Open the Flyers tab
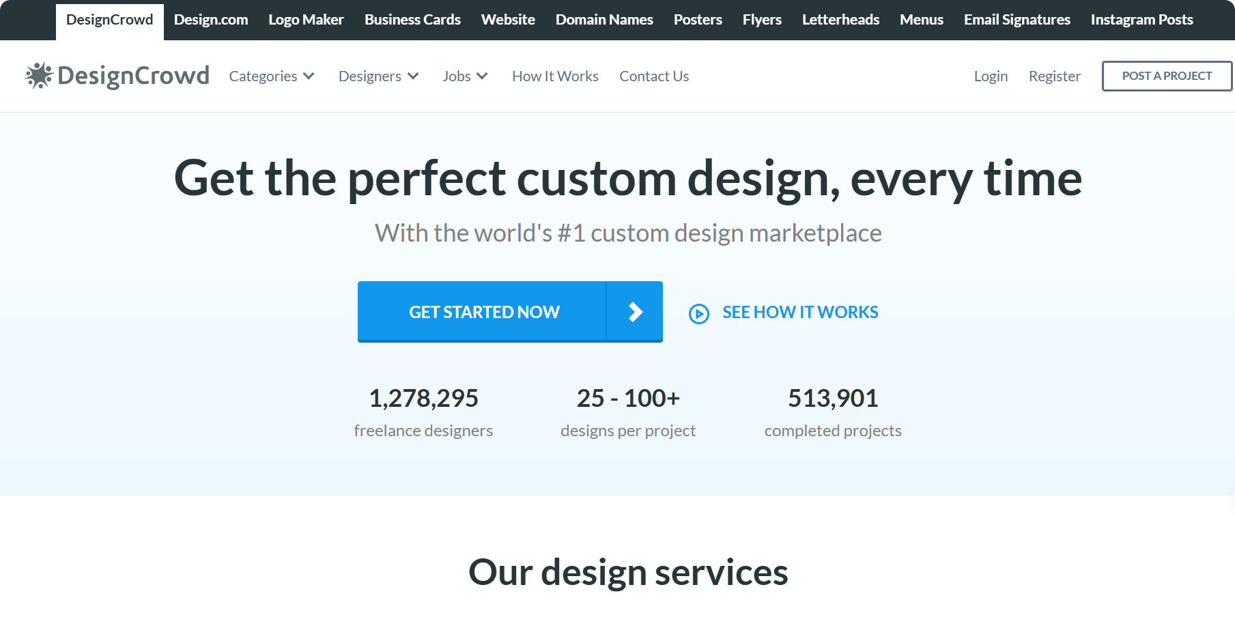The width and height of the screenshot is (1235, 628). (762, 20)
